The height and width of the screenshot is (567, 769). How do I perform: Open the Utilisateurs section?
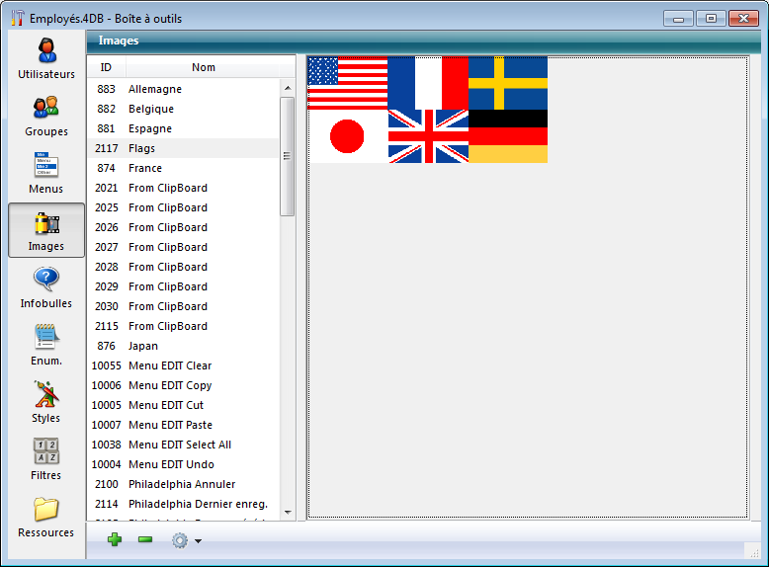46,58
